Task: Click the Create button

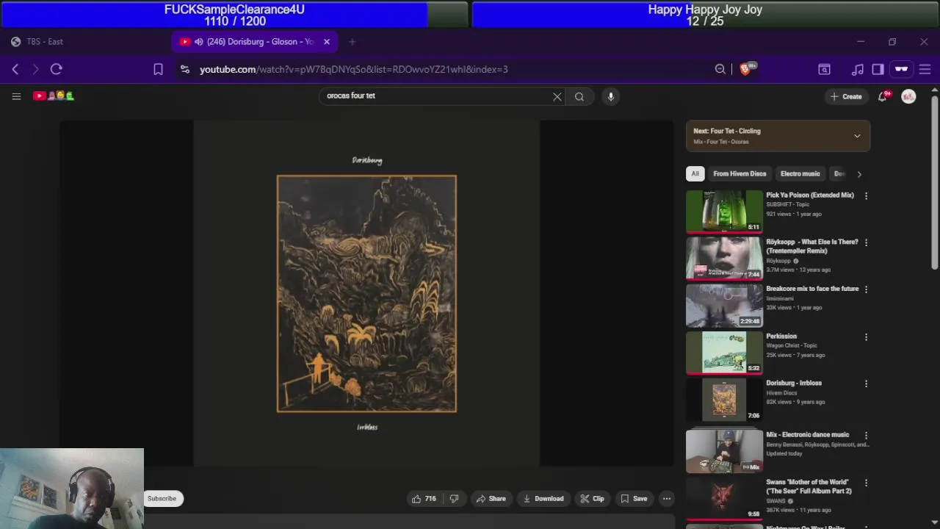Action: click(846, 96)
